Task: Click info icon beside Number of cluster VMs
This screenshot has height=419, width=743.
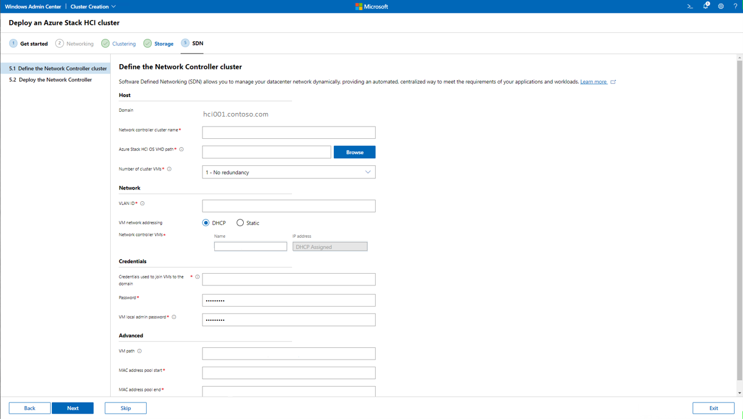Action: 170,169
